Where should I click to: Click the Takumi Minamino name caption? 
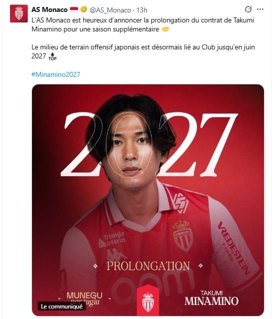tap(211, 298)
